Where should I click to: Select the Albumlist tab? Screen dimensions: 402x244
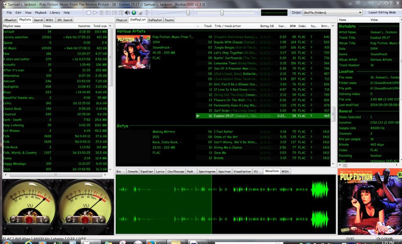pyautogui.click(x=10, y=20)
